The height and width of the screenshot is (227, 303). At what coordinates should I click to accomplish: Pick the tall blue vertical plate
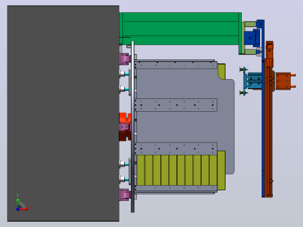[263, 109]
